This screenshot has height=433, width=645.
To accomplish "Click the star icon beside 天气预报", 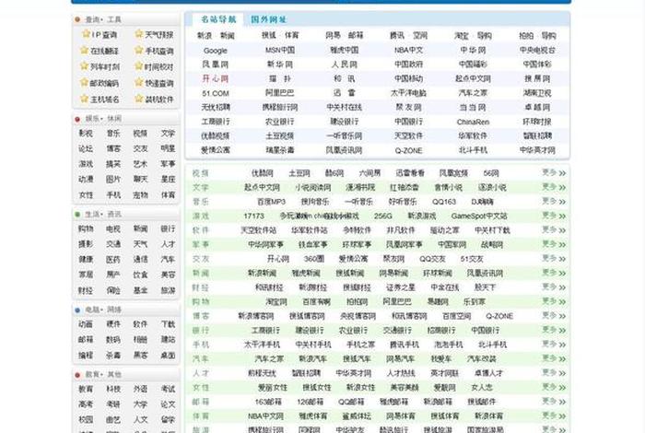I will pos(139,34).
